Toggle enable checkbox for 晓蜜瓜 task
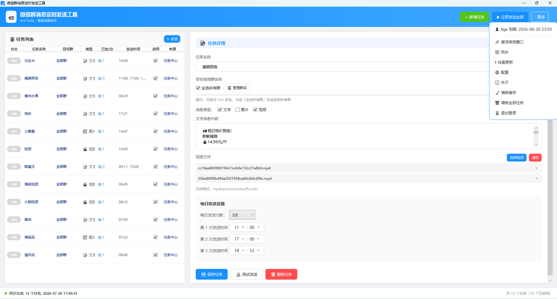Viewport: 557px width, 299px height. click(156, 167)
